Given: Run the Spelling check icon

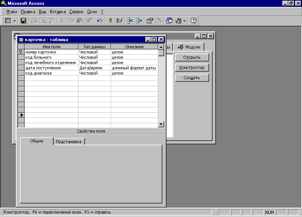Looking at the screenshot, I should [x=51, y=21].
